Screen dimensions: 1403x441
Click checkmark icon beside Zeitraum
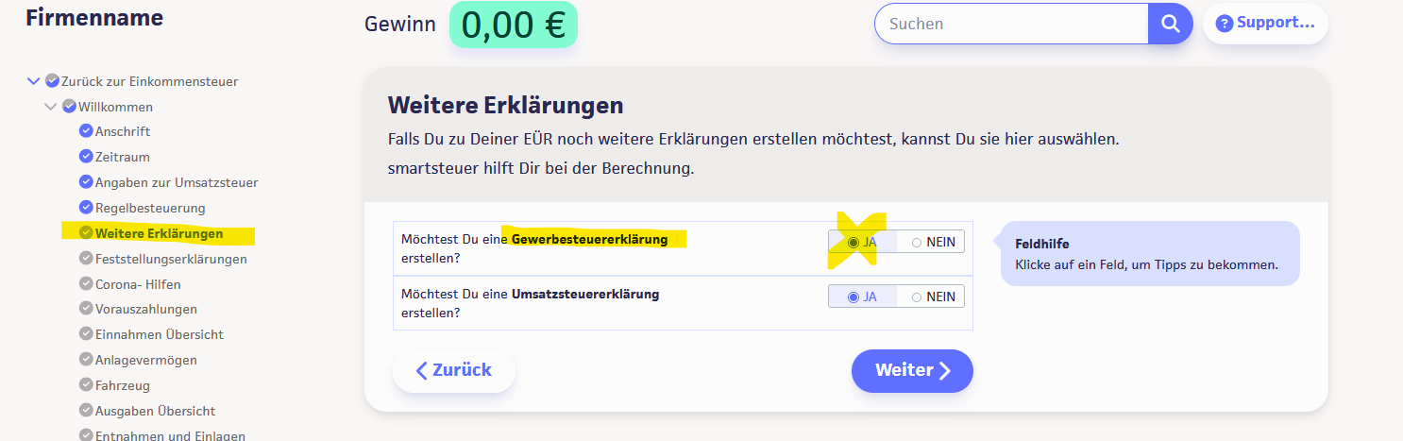(x=86, y=157)
